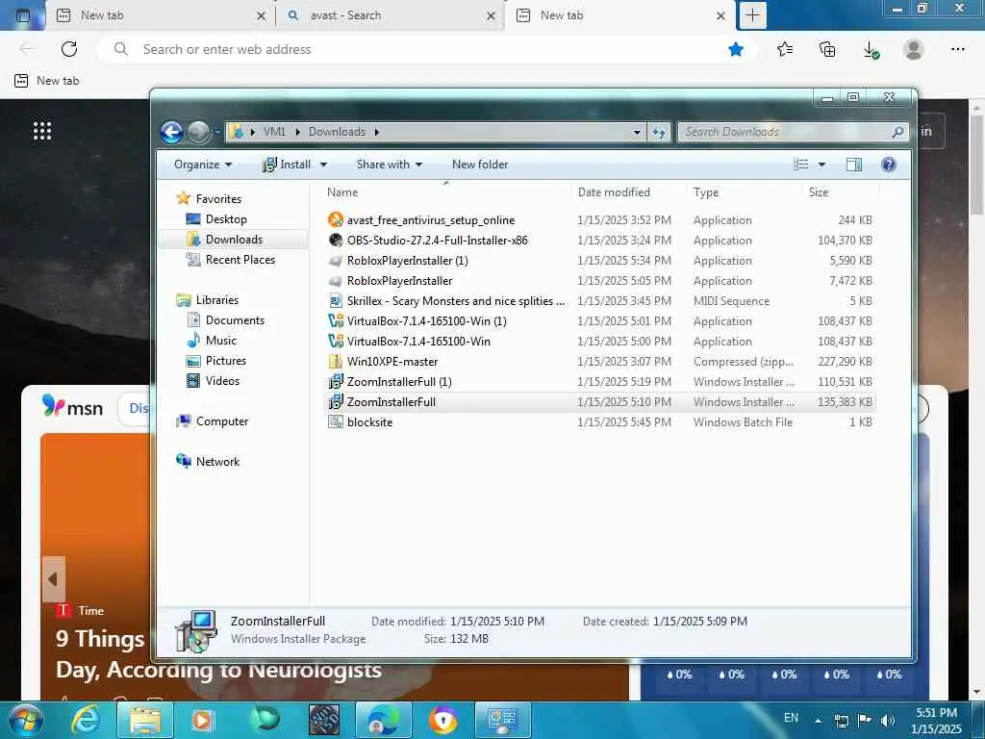The height and width of the screenshot is (739, 985).
Task: Click the Search Downloads magnifier icon
Action: point(897,132)
